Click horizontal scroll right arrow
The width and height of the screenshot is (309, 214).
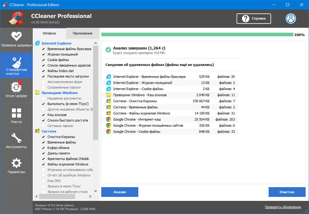[90, 196]
